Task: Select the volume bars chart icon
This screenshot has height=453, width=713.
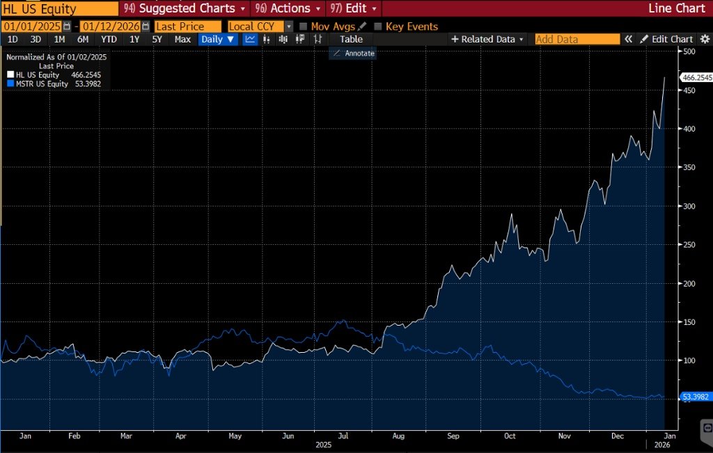Action: 283,39
